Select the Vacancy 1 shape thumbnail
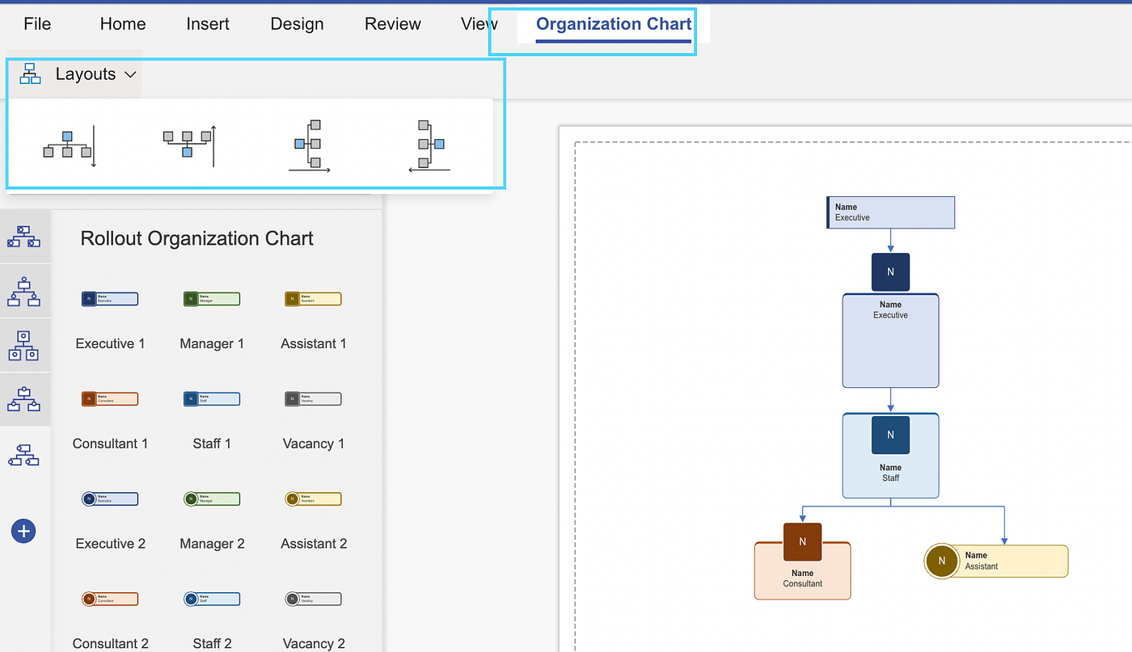Image resolution: width=1132 pixels, height=652 pixels. click(x=313, y=398)
